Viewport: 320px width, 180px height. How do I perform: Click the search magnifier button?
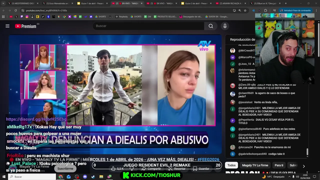(211, 26)
